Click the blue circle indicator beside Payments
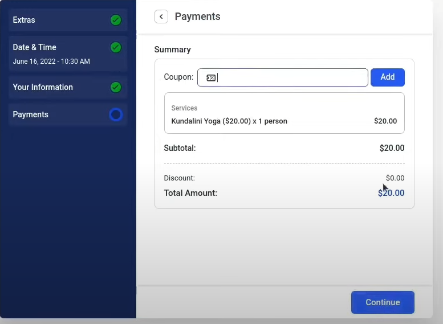 pyautogui.click(x=116, y=114)
